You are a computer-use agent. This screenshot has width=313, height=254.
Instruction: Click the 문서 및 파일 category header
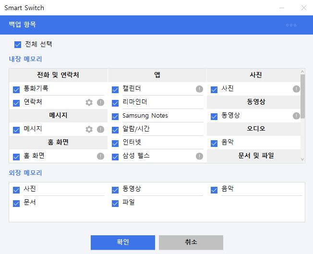pyautogui.click(x=254, y=156)
